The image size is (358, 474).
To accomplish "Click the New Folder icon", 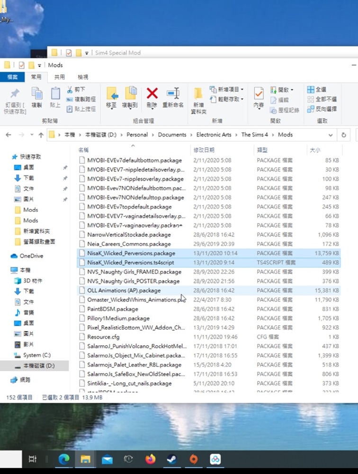I will click(198, 94).
